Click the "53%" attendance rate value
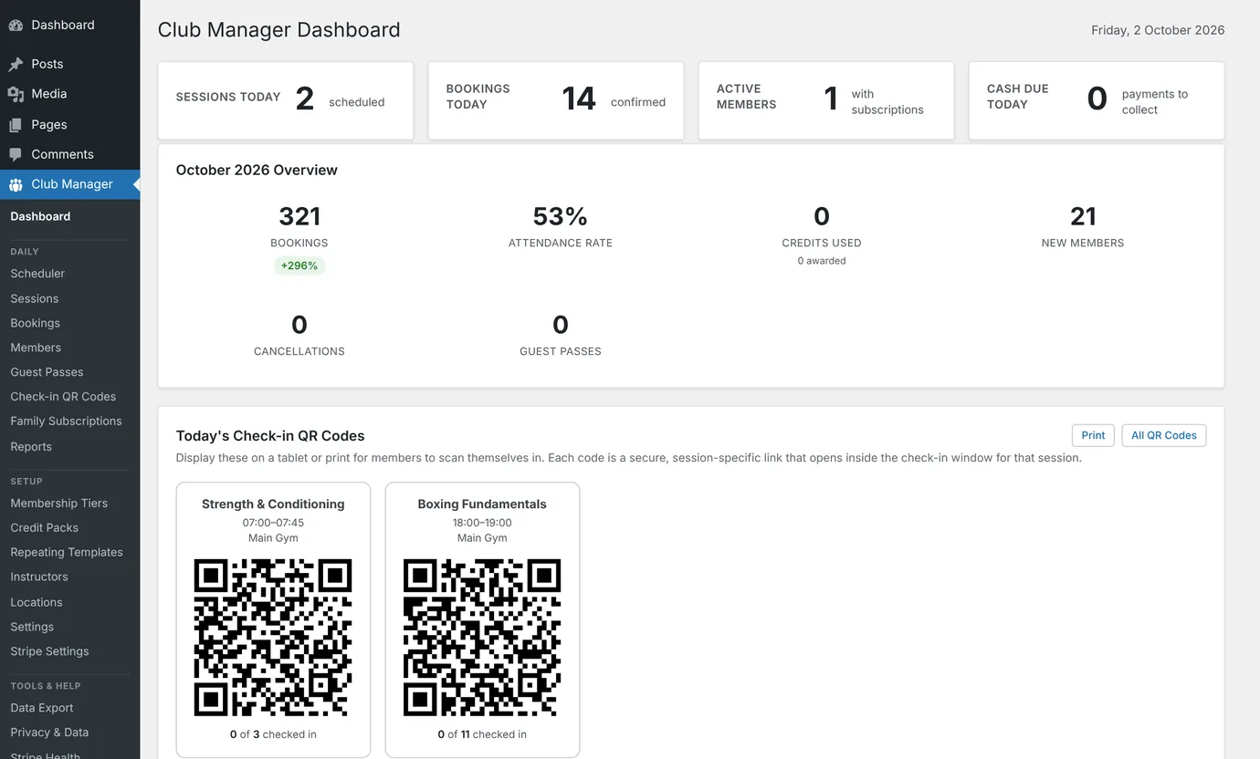 (561, 217)
